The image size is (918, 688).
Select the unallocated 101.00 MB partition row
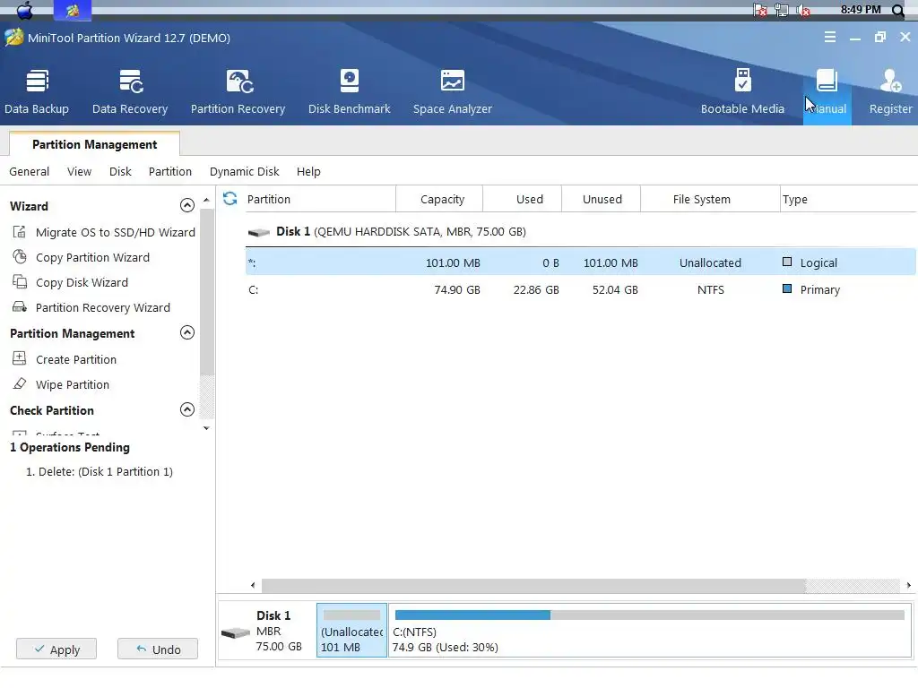click(580, 262)
